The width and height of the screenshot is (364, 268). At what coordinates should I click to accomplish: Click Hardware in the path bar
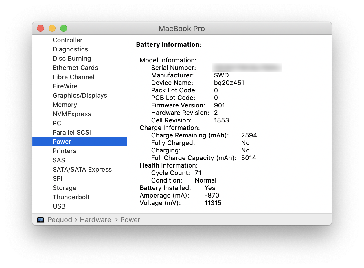pyautogui.click(x=95, y=220)
